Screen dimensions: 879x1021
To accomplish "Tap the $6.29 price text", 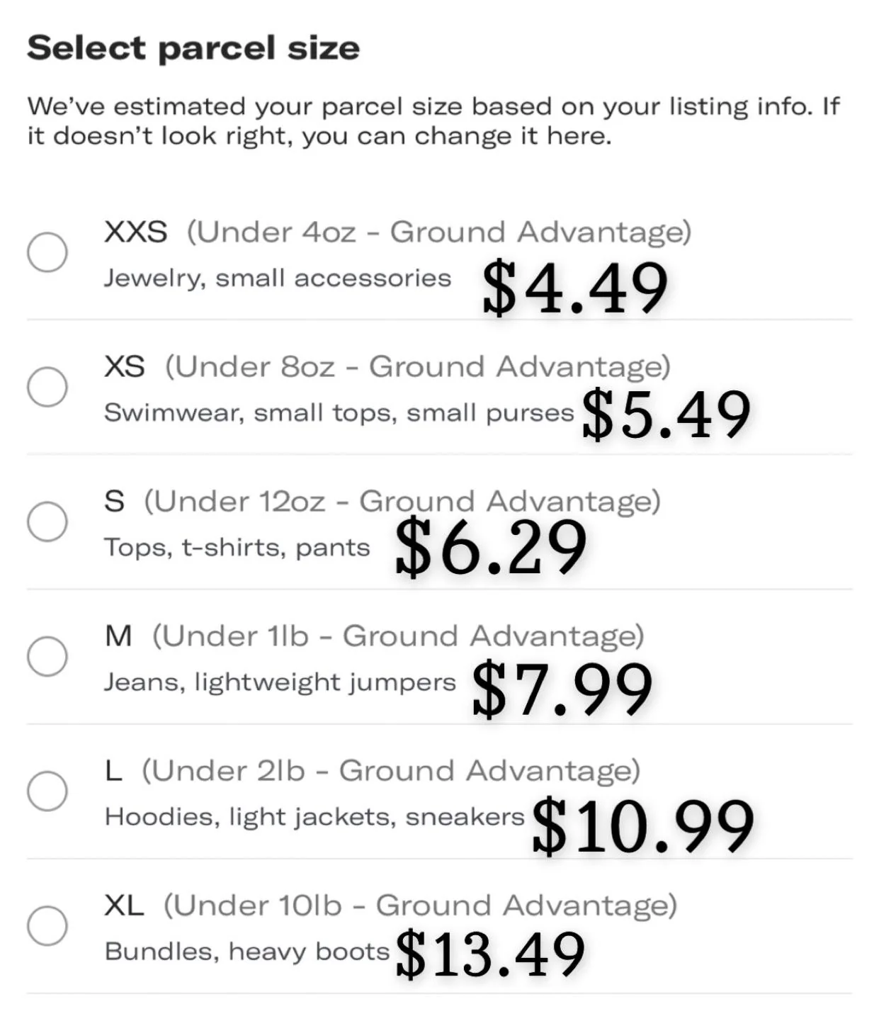I will pos(491,547).
